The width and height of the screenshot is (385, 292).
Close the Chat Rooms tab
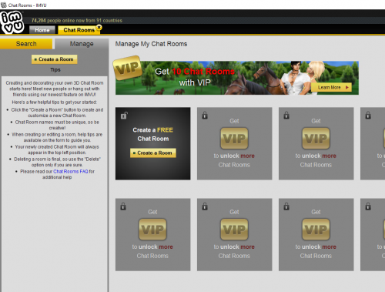coord(99,27)
